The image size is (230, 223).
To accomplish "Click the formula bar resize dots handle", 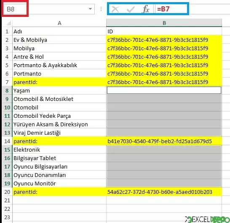I will (101, 9).
